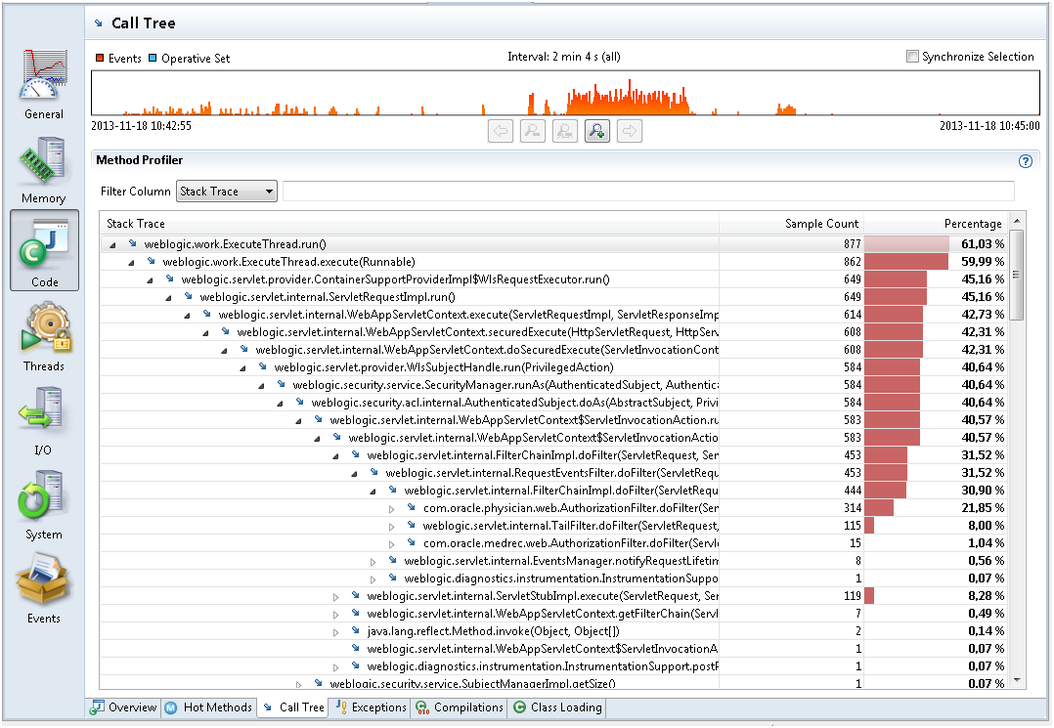
Task: Switch to the Exceptions tab
Action: point(371,707)
